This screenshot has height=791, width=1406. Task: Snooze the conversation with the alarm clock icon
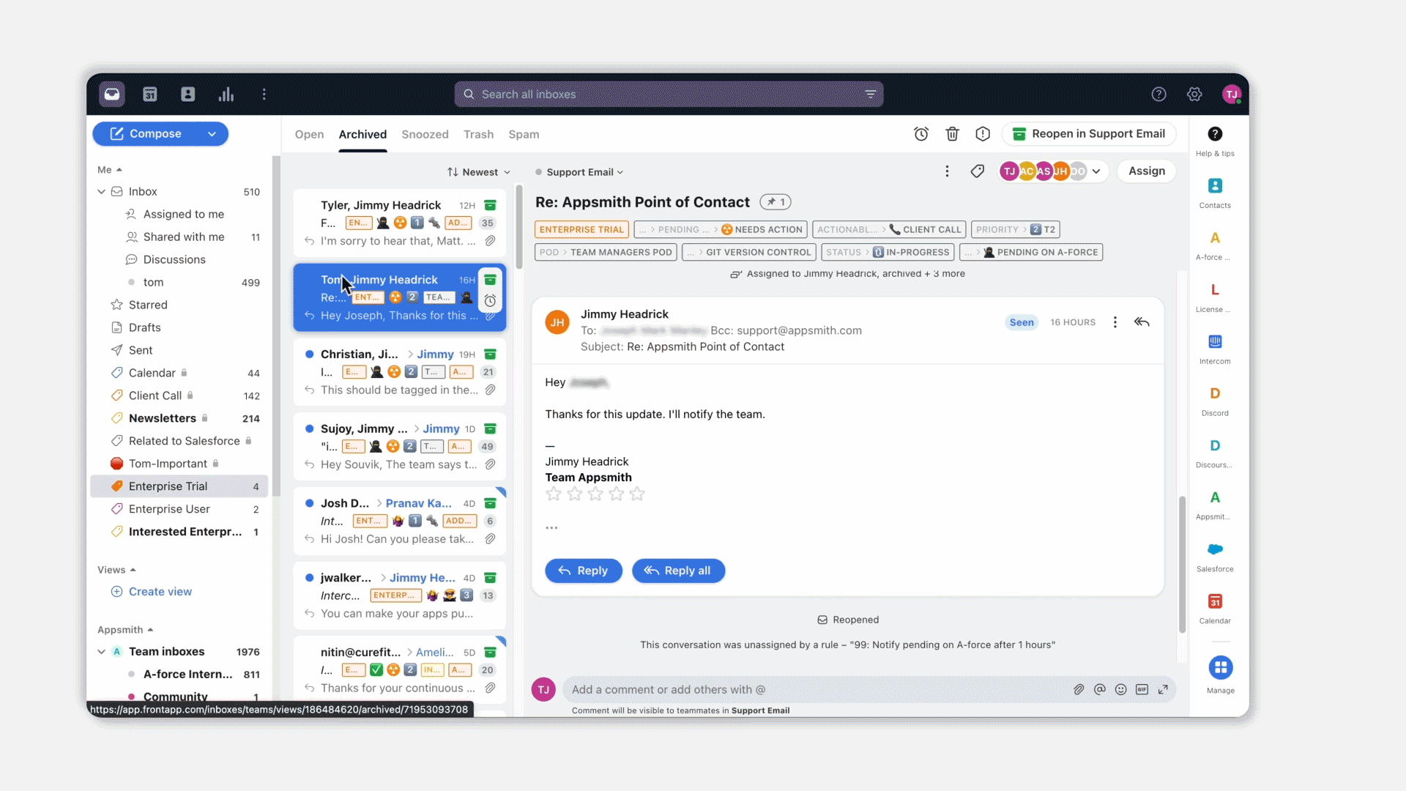tap(921, 134)
